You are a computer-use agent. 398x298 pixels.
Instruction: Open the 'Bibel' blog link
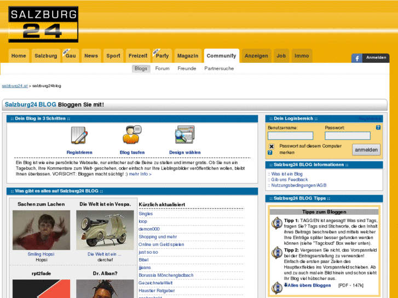(x=143, y=260)
